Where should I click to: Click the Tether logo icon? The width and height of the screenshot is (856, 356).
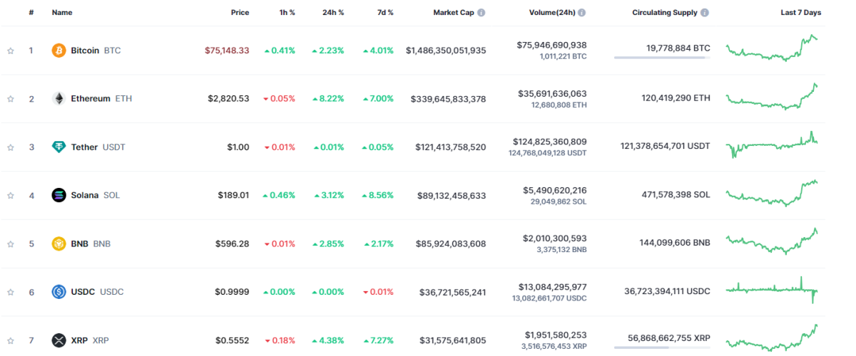pos(58,147)
